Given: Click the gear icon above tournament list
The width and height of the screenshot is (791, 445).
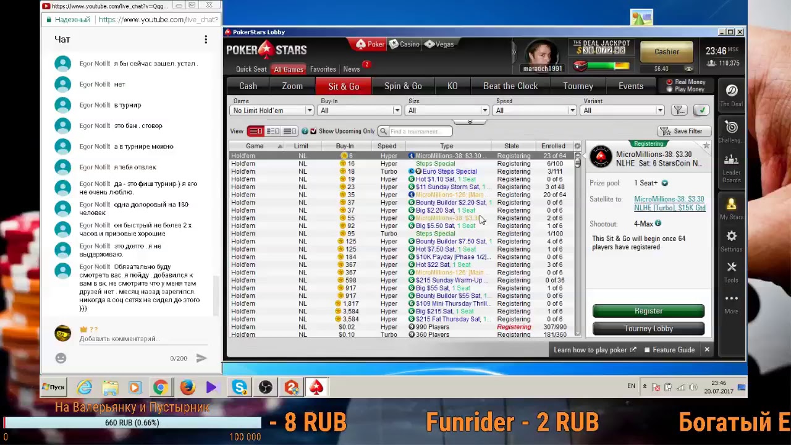Looking at the screenshot, I should tap(577, 146).
